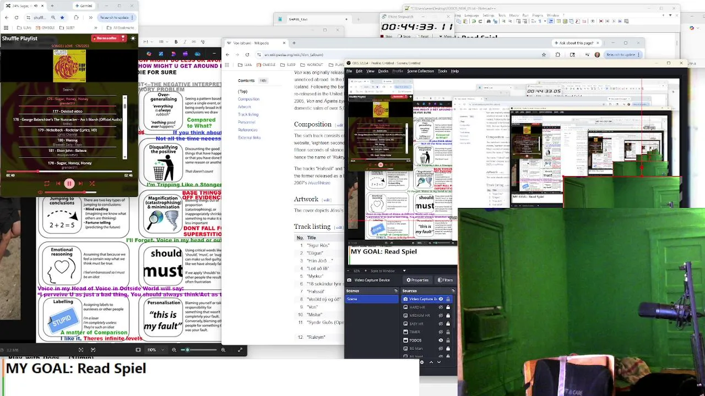The image size is (705, 396).
Task: Go to previous track in Shuffle Playlist
Action: [58, 184]
